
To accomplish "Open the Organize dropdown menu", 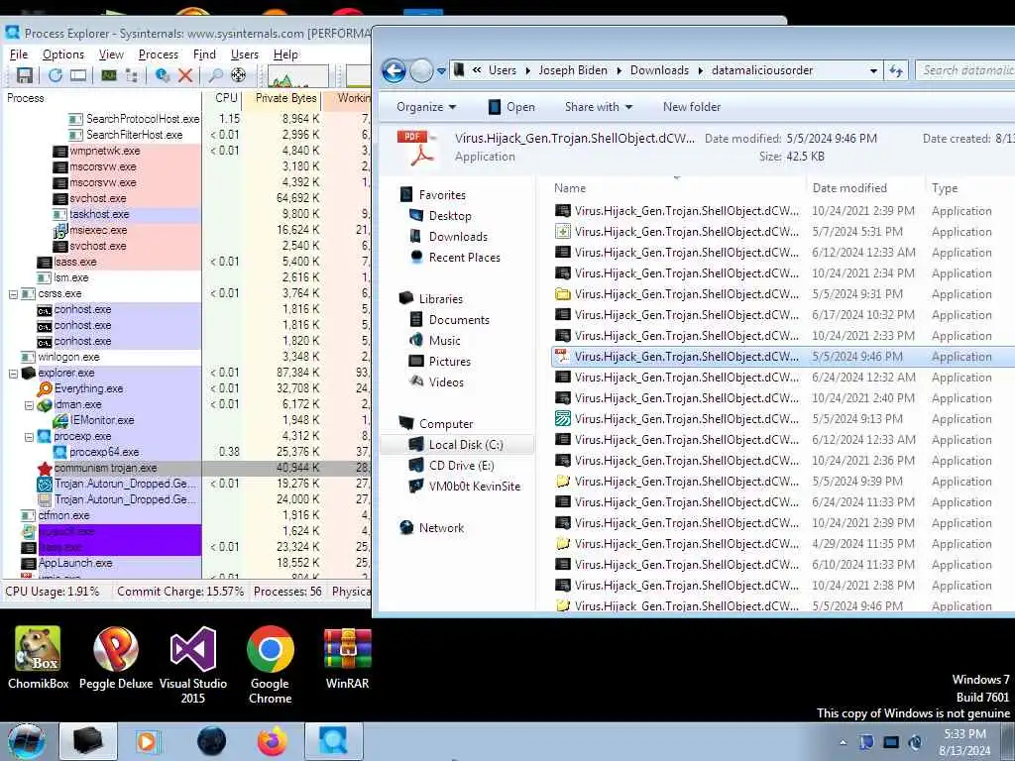I will (426, 107).
